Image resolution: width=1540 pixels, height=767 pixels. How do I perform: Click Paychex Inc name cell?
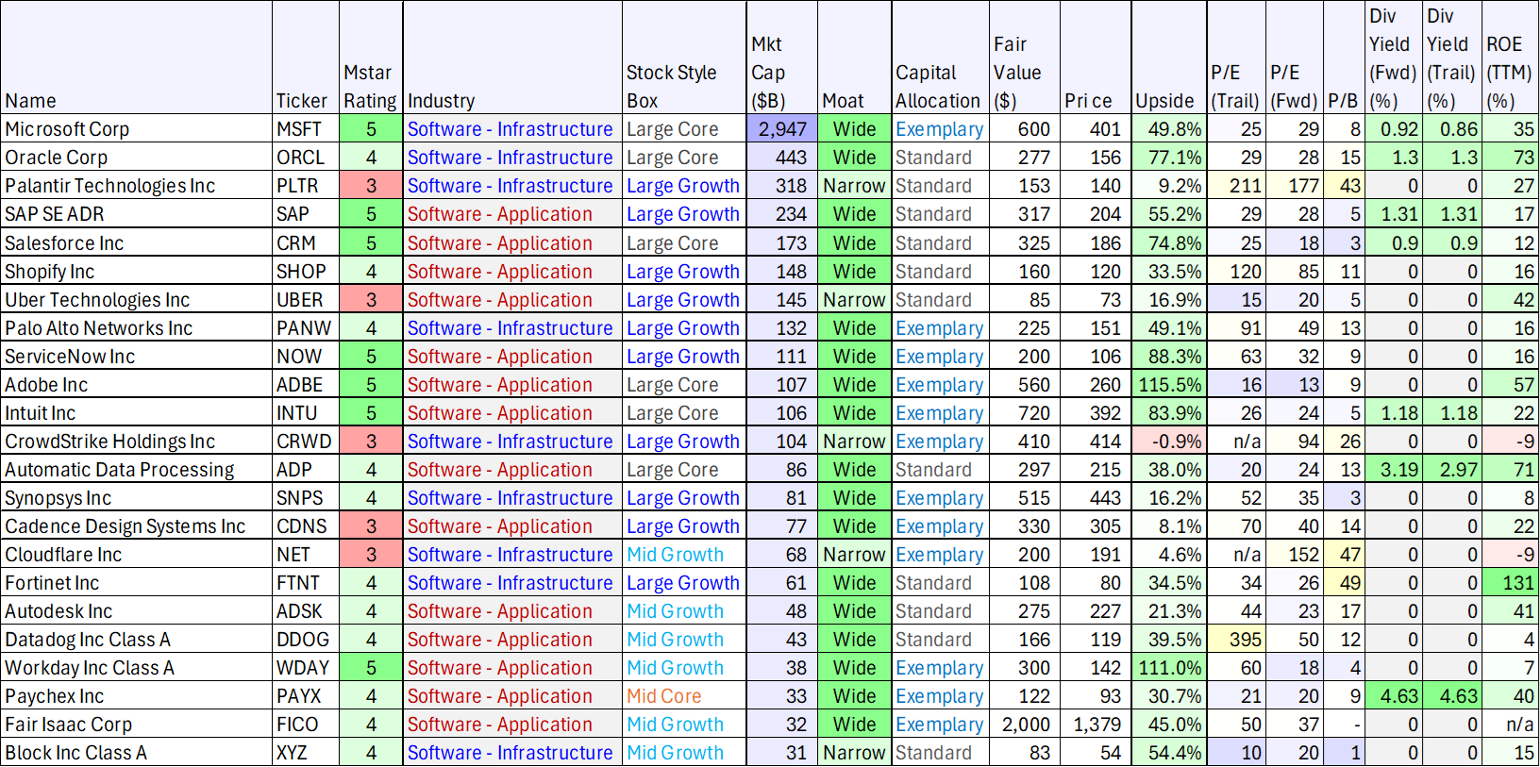pos(137,695)
